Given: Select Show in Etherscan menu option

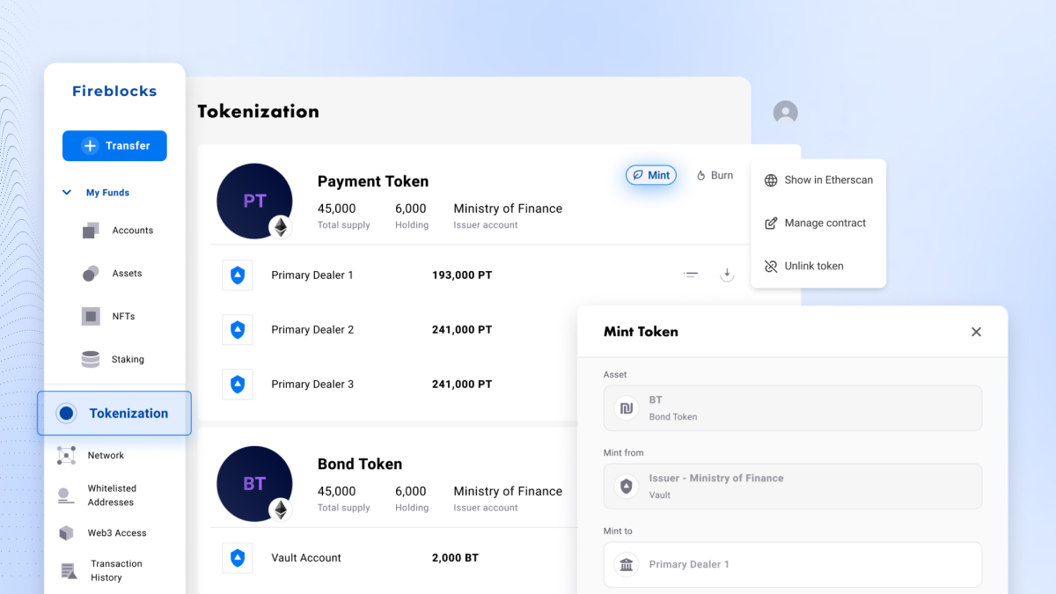Looking at the screenshot, I should pyautogui.click(x=818, y=180).
